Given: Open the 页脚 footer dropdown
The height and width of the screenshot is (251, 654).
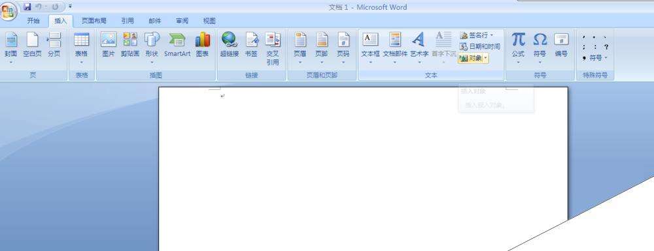Looking at the screenshot, I should click(322, 48).
